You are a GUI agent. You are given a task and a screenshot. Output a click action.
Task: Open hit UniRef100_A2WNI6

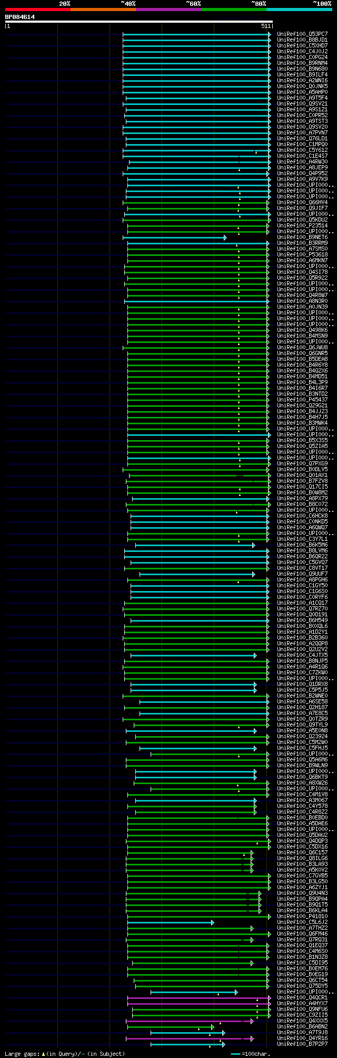click(x=302, y=81)
